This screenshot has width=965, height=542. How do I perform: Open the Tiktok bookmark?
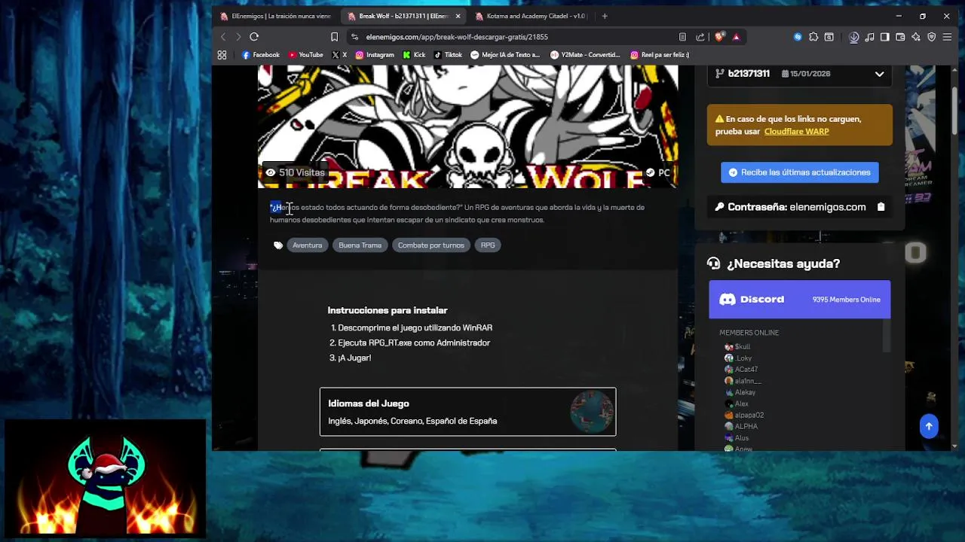tap(448, 55)
